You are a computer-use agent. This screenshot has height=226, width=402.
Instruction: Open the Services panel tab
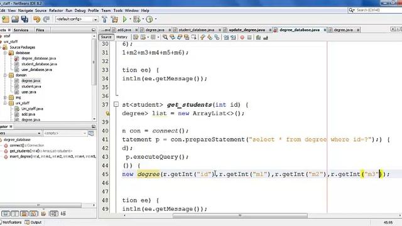[21, 30]
